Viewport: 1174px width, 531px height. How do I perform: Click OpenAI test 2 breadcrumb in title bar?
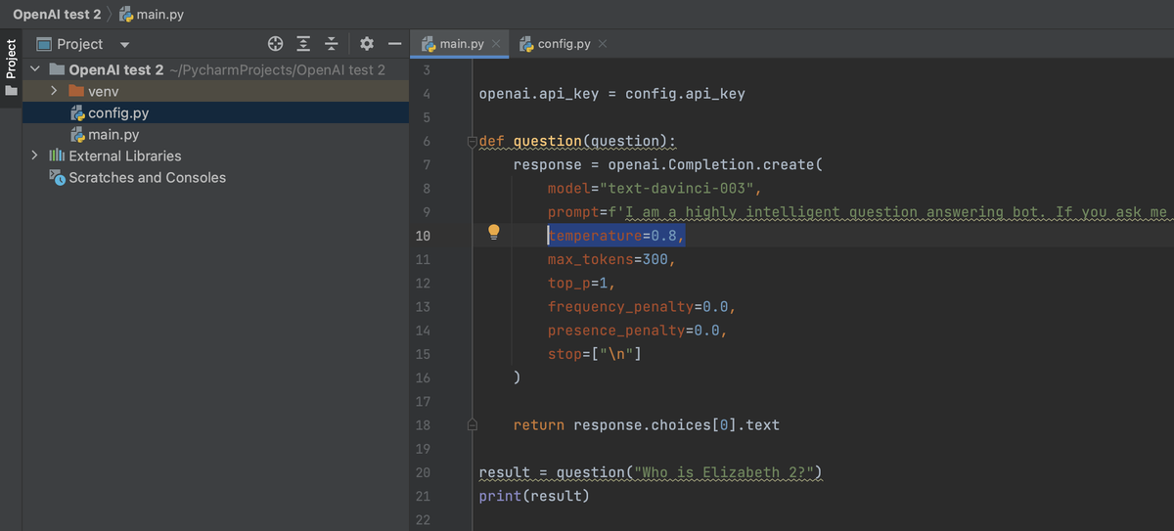57,15
